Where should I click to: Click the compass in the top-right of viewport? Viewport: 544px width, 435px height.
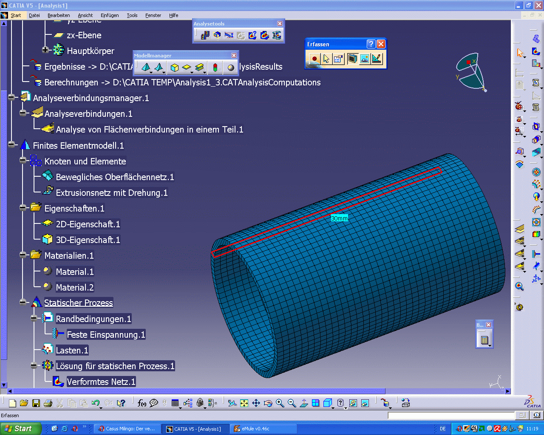471,71
